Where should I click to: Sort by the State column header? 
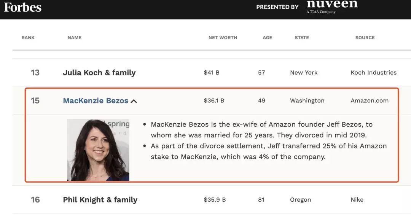pos(302,38)
